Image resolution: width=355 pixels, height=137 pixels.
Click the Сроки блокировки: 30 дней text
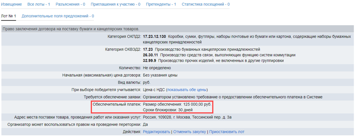coord(168,110)
